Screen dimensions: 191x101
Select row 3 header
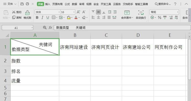pos(5,71)
